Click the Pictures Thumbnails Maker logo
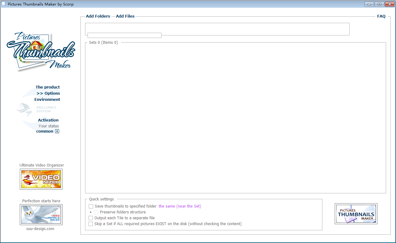Image resolution: width=396 pixels, height=243 pixels. [x=41, y=51]
